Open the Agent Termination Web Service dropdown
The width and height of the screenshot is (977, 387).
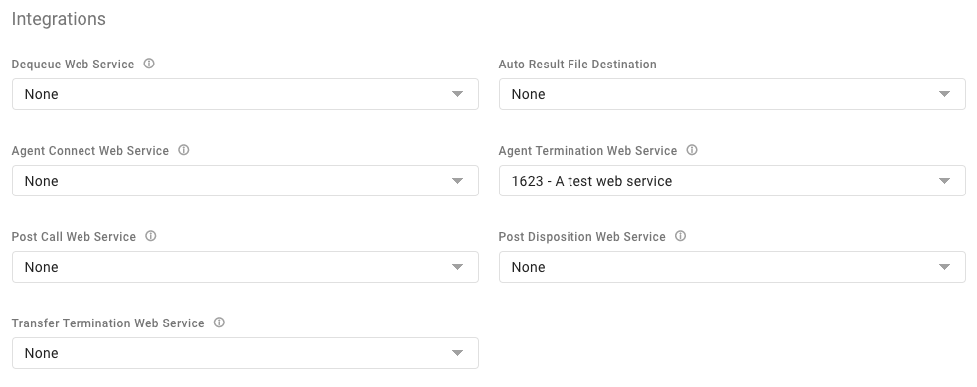tap(733, 181)
